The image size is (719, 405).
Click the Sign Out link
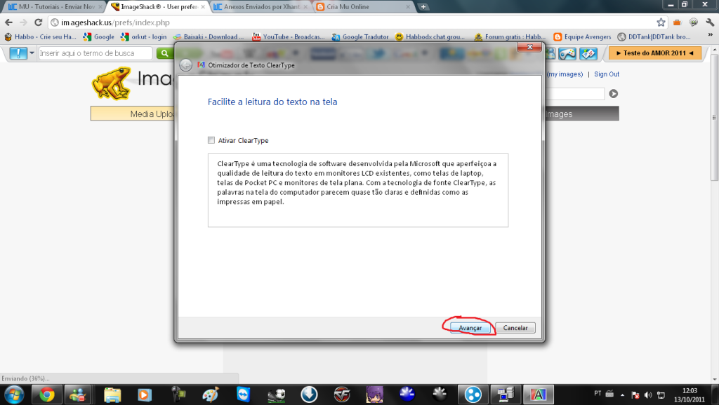[x=607, y=74]
